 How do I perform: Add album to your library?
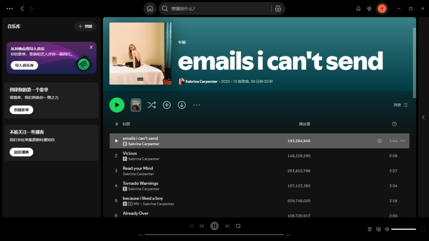click(167, 105)
